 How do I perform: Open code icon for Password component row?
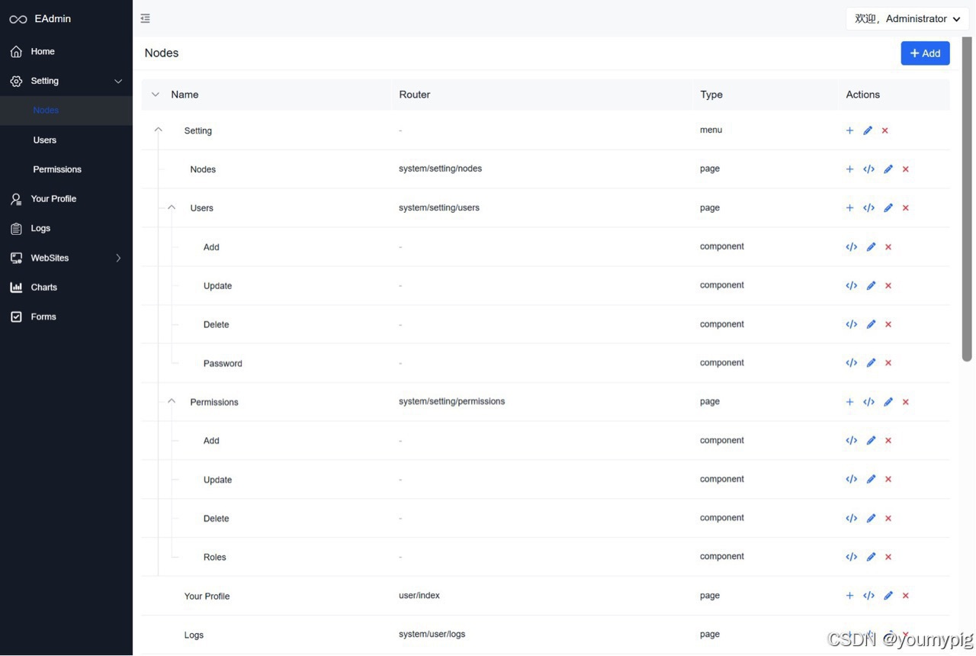[x=852, y=363]
